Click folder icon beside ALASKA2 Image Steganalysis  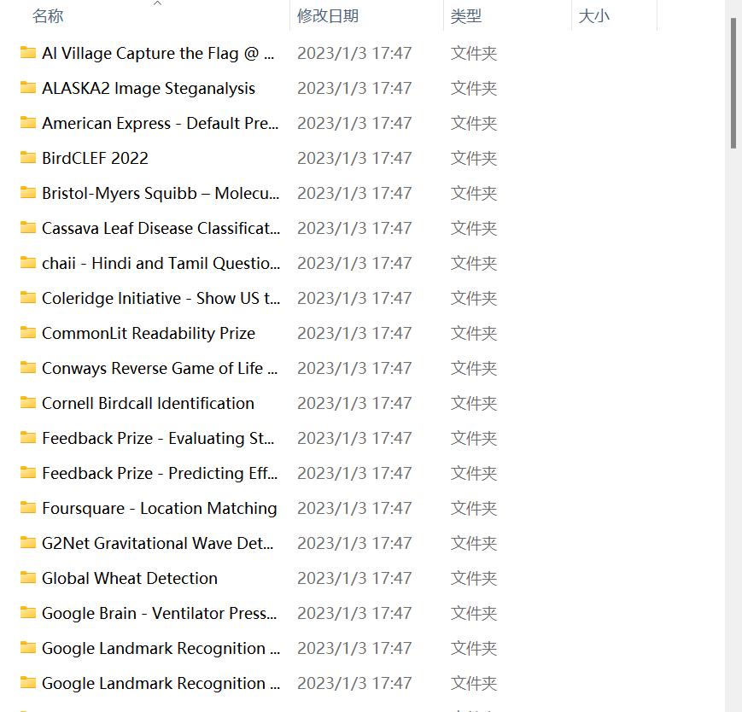(x=28, y=87)
